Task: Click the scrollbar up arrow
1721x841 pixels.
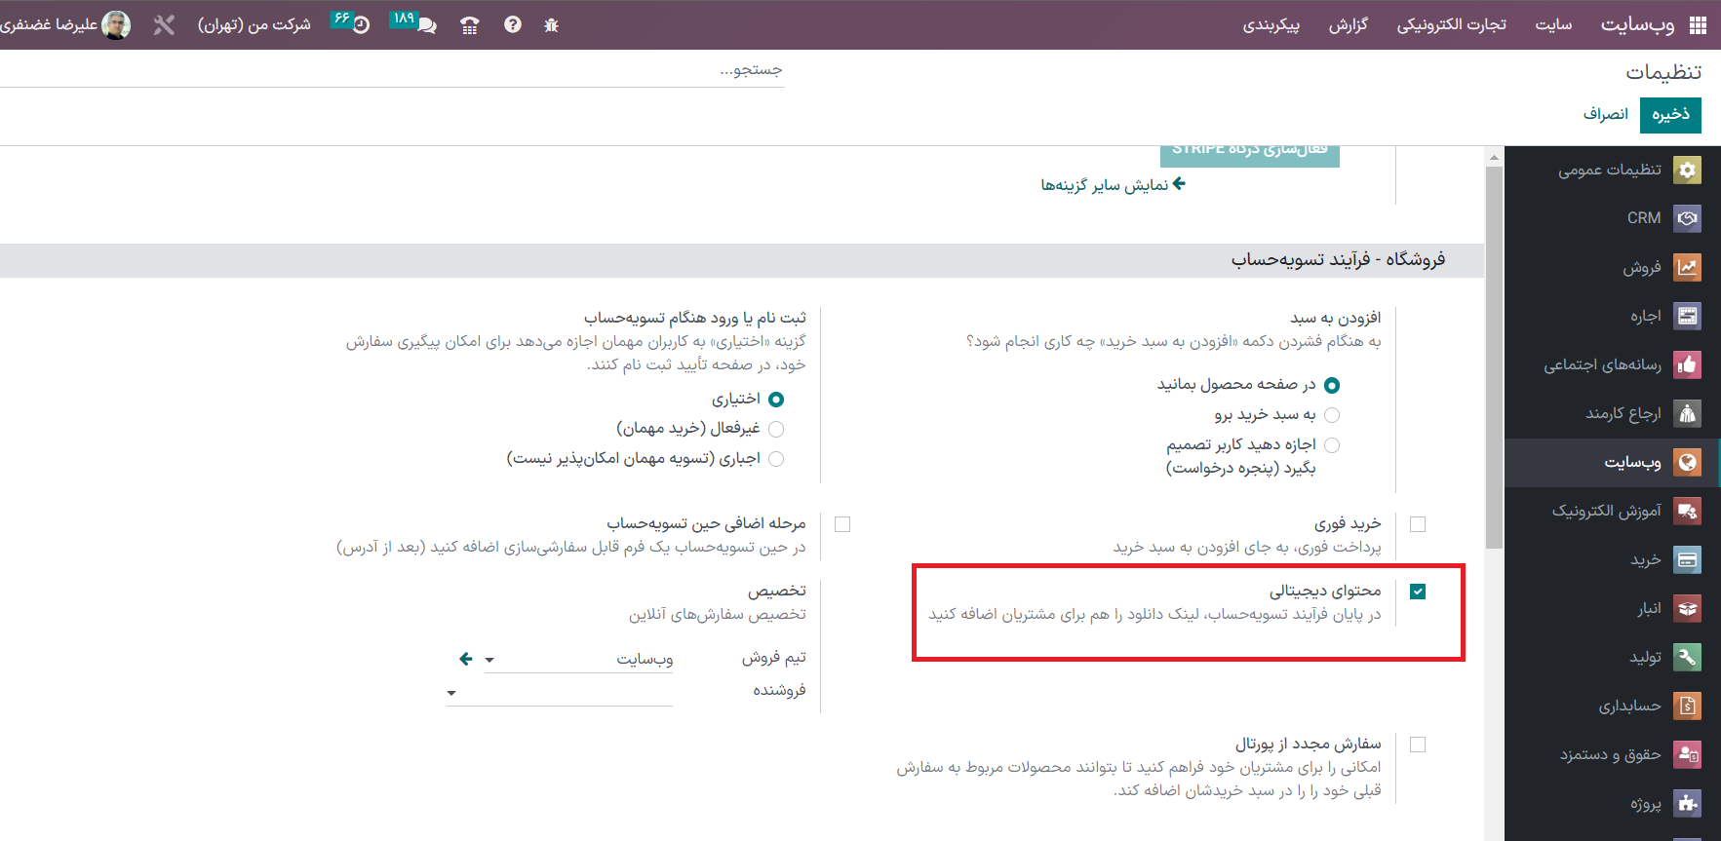Action: (1494, 156)
